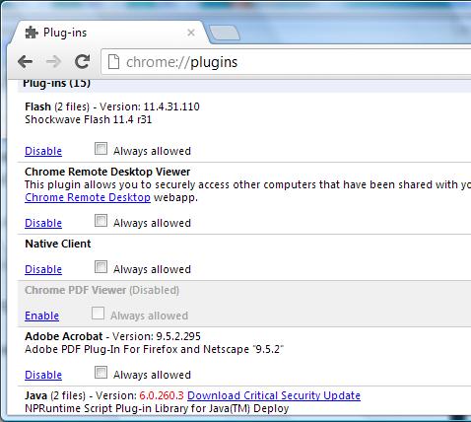Open Download Critical Security Update link
This screenshot has height=422, width=471.
point(274,395)
